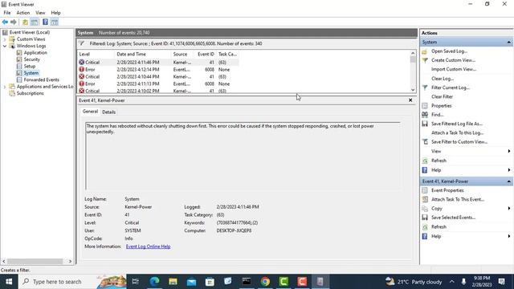Screen dimensions: 514x289
Task: Click Refresh icon in System actions section
Action: point(425,161)
